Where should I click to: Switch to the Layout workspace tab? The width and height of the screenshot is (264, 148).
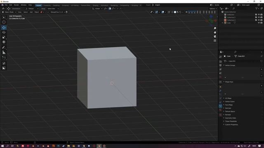coord(38,5)
